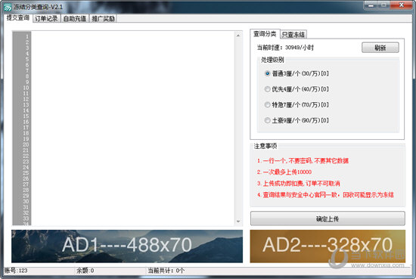
Task: Click the text area scroll-up arrow
Action: point(238,36)
